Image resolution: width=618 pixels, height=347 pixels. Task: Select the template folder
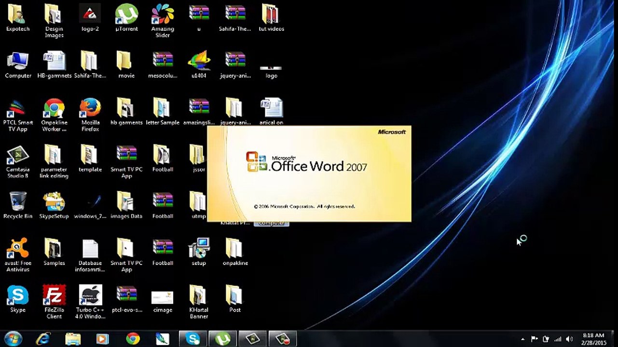[90, 159]
